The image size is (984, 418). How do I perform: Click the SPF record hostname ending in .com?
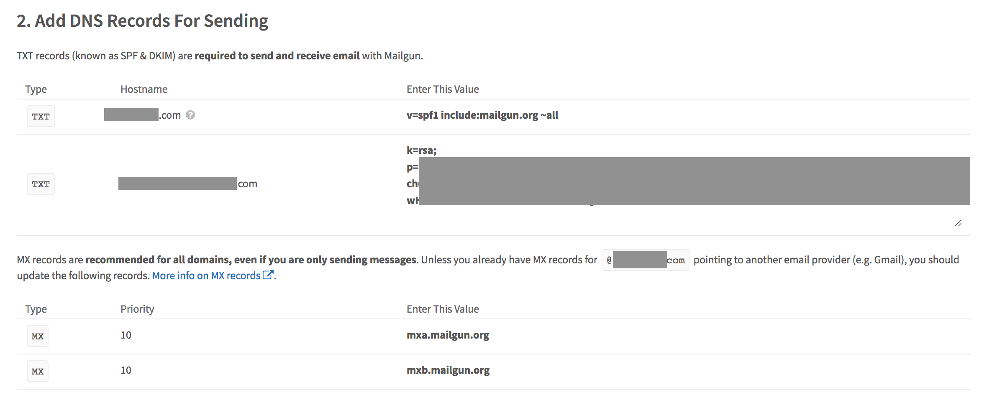143,115
